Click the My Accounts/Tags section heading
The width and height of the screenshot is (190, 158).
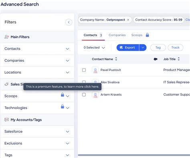point(26,120)
